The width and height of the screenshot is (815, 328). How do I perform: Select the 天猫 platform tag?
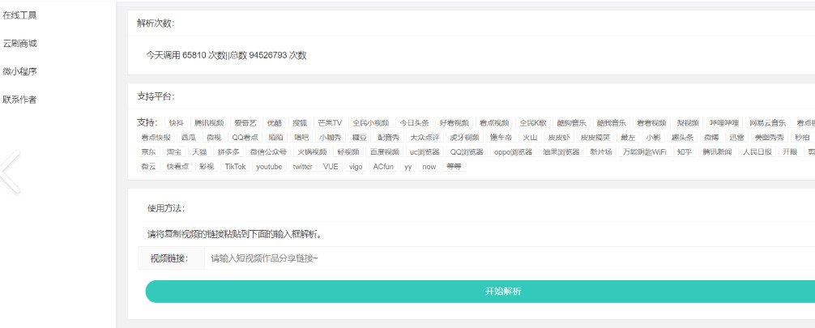(199, 151)
